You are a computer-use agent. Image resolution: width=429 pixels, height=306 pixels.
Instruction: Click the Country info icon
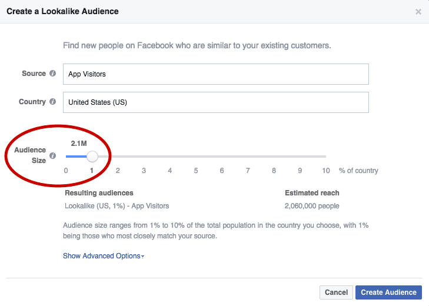click(53, 102)
